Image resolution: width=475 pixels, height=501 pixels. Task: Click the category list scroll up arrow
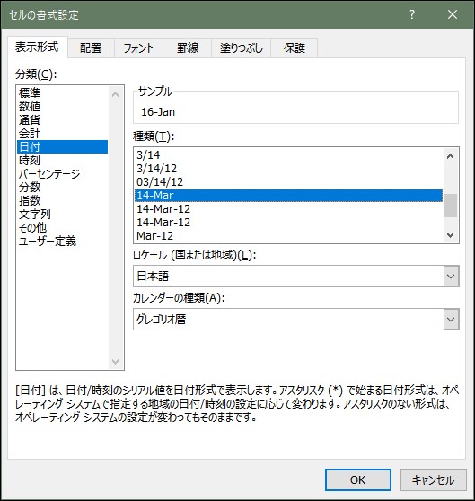click(115, 94)
